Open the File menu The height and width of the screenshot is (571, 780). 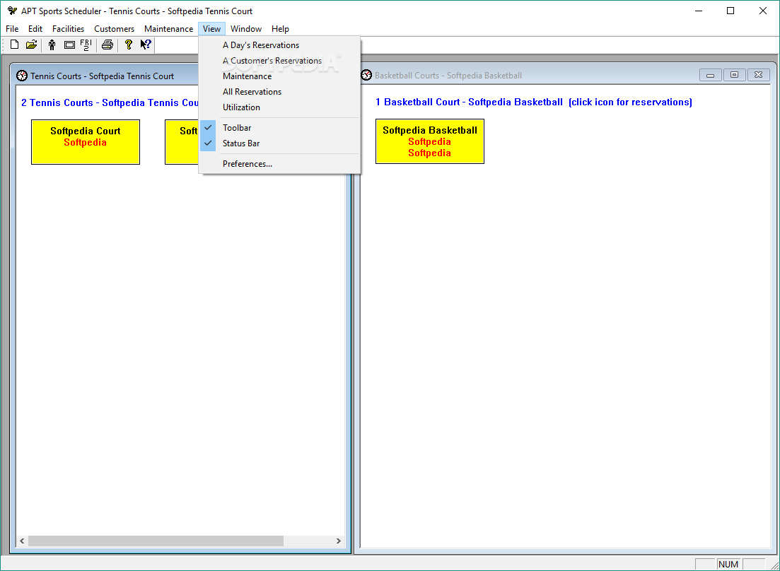pos(12,29)
